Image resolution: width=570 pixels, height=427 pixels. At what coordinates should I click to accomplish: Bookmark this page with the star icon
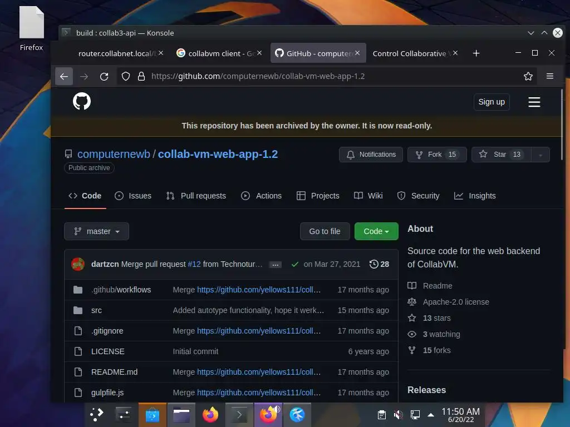[528, 76]
